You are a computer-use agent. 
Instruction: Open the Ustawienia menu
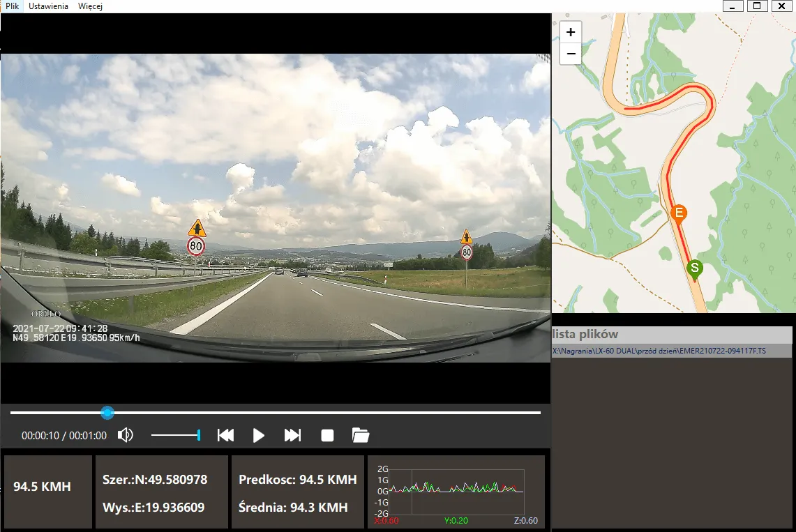[48, 6]
